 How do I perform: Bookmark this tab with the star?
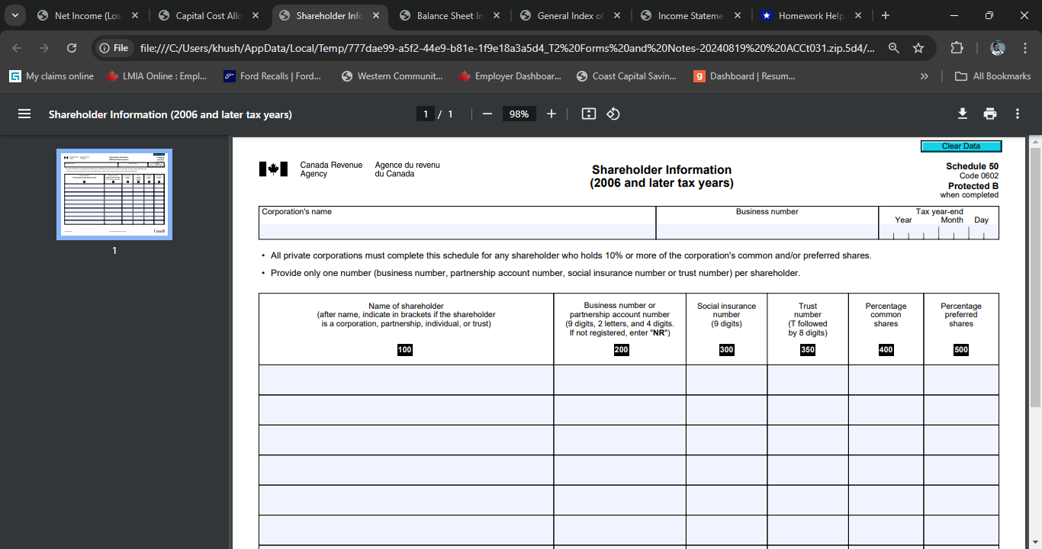click(x=918, y=48)
